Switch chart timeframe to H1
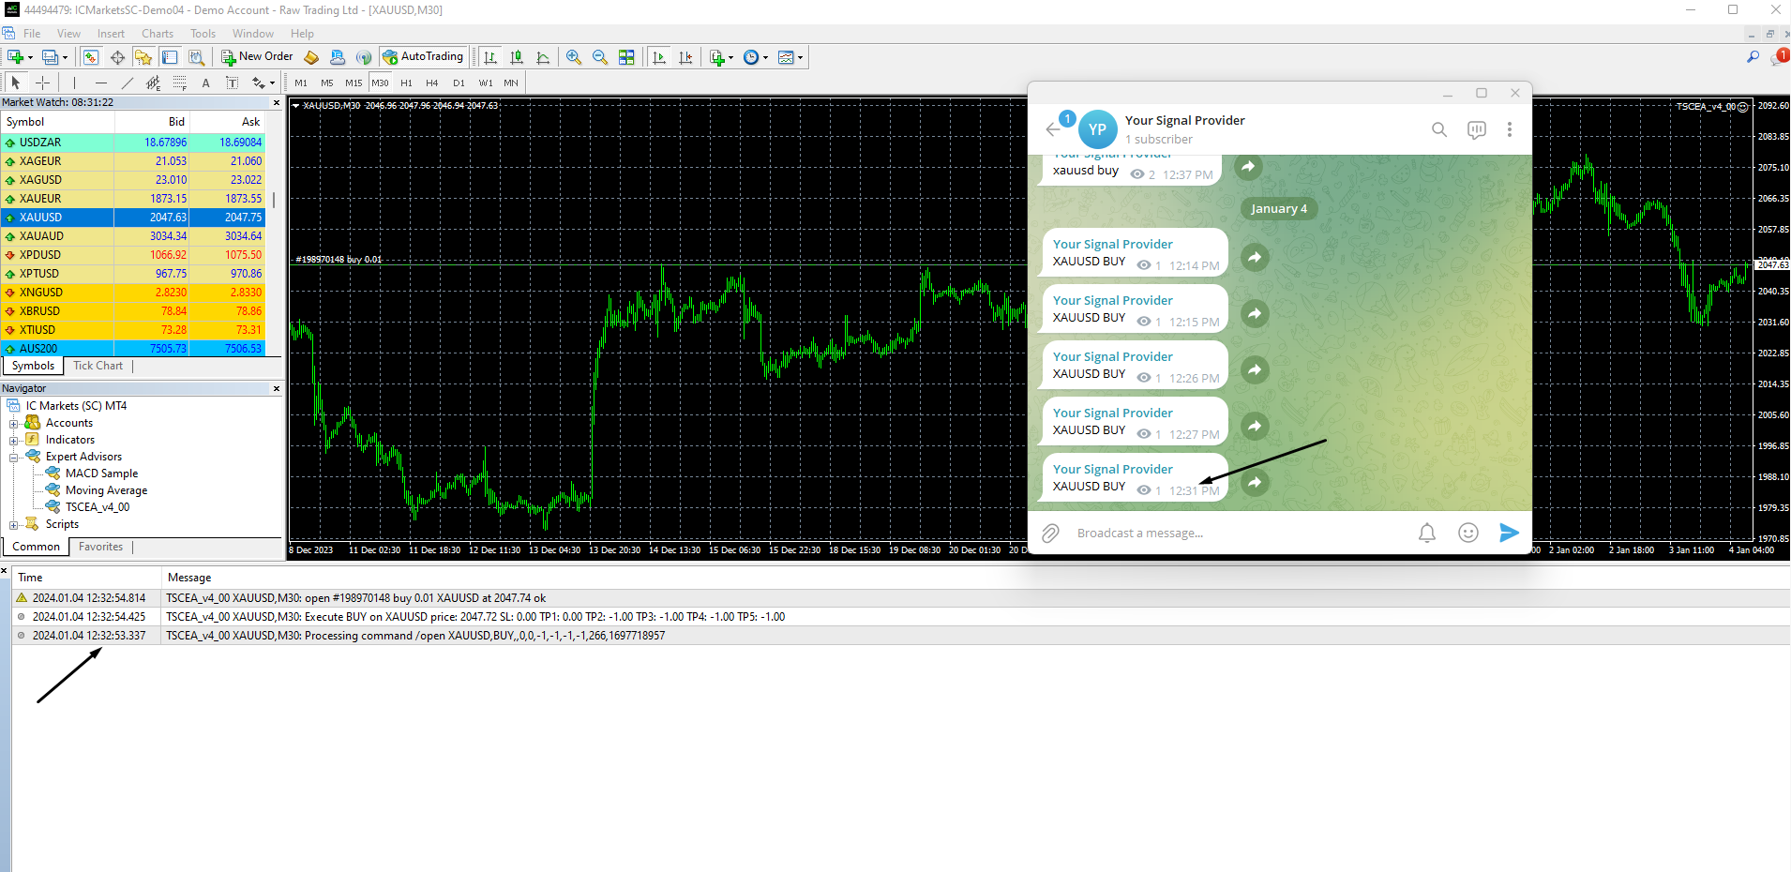Viewport: 1791px width, 872px height. pyautogui.click(x=406, y=83)
